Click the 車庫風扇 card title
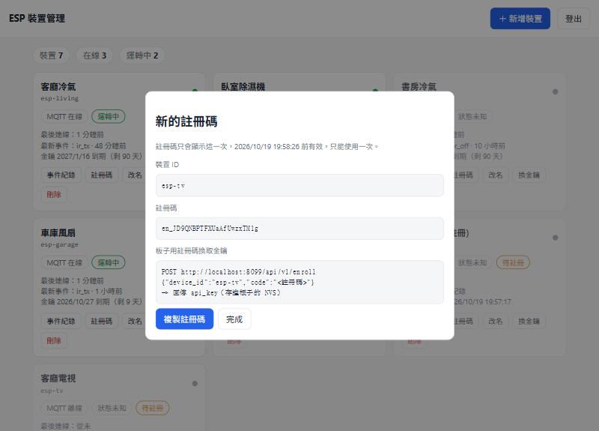The width and height of the screenshot is (599, 431). click(58, 233)
